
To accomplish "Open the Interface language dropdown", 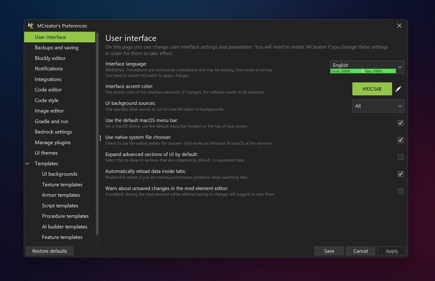I will 367,67.
